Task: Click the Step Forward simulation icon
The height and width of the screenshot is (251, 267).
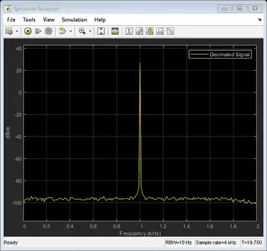Action: 38,32
